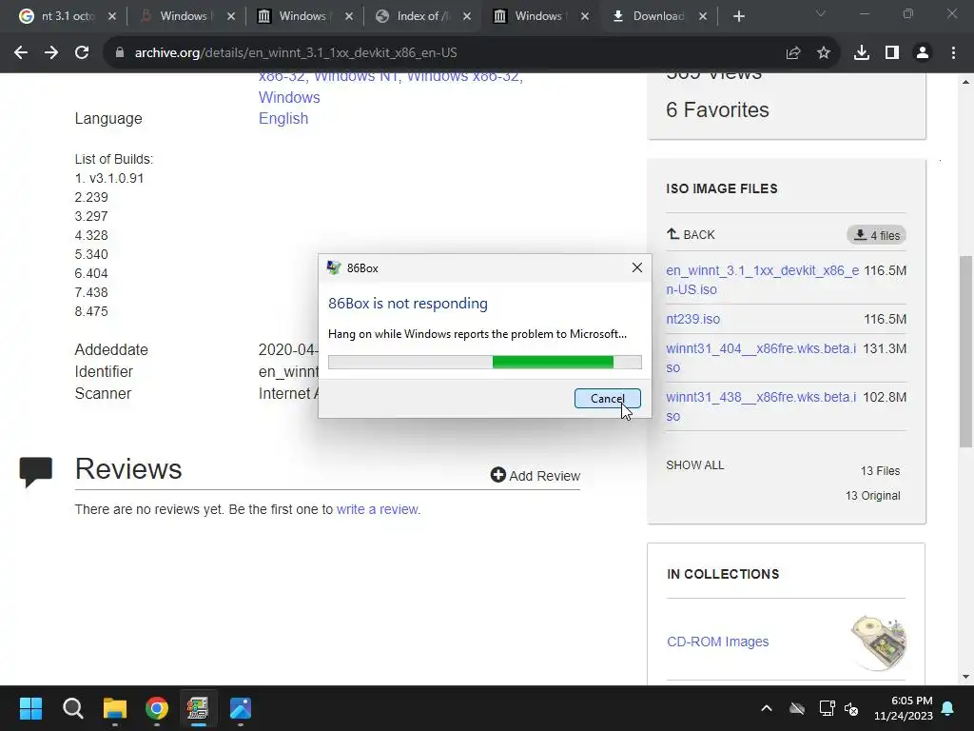
Task: Close the 86Box dialog with X
Action: pyautogui.click(x=636, y=267)
